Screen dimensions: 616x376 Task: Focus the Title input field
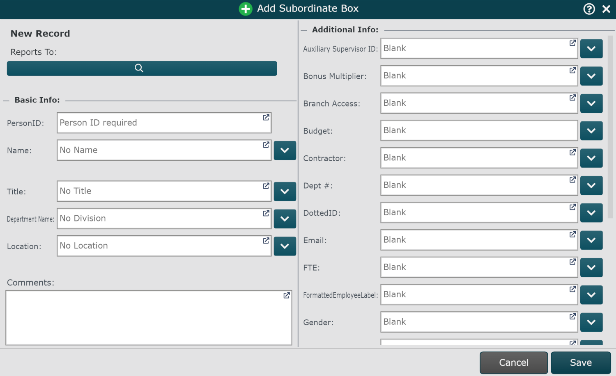(x=164, y=191)
